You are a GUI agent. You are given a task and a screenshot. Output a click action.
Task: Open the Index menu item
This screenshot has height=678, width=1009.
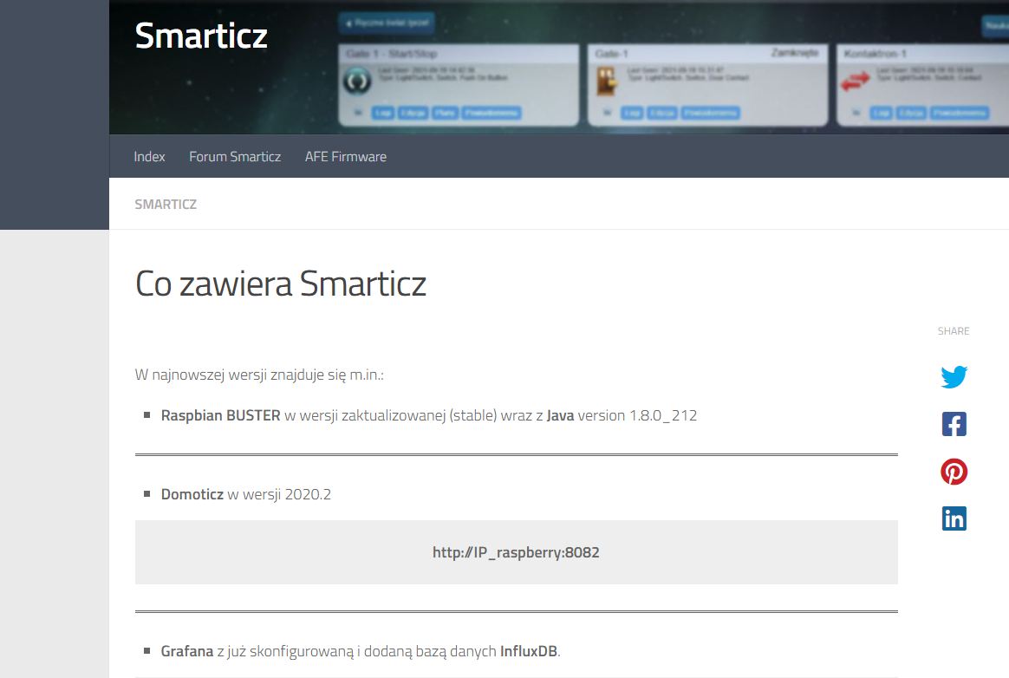(149, 156)
